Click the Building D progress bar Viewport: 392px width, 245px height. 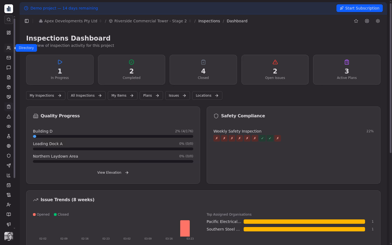pyautogui.click(x=113, y=136)
